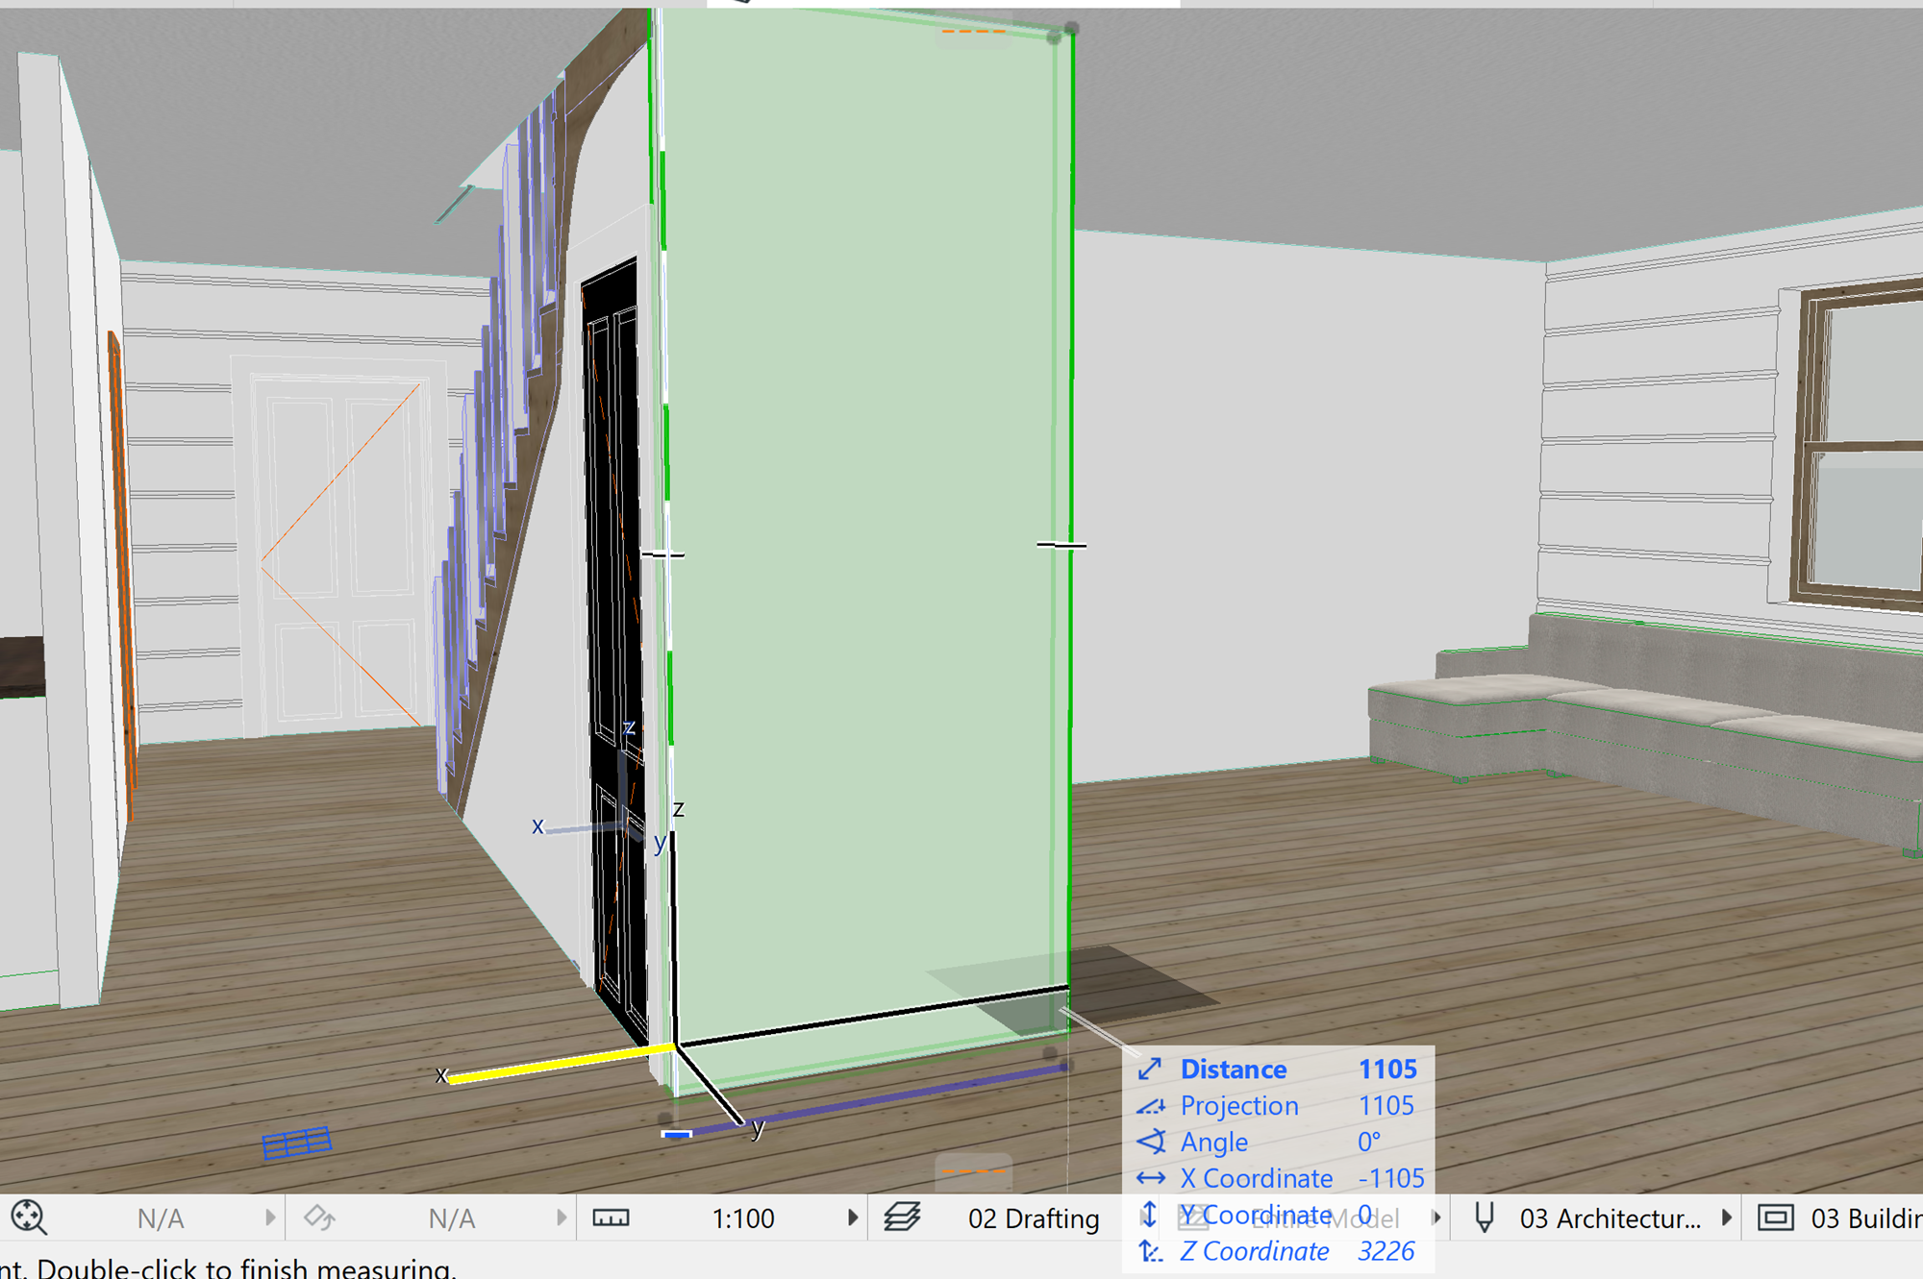Viewport: 1923px width, 1279px height.
Task: Click the Angle icon in tracker
Action: tap(1150, 1142)
